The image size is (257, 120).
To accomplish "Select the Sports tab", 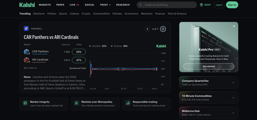I will point(63,14).
